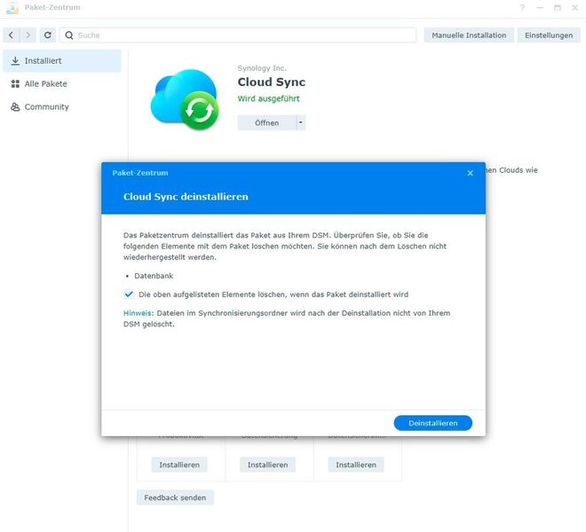Go forward with the right arrow button

[28, 35]
